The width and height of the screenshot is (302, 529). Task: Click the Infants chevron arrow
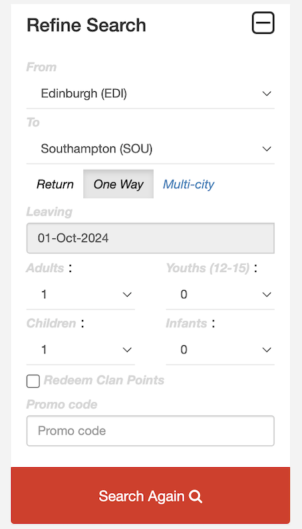267,350
